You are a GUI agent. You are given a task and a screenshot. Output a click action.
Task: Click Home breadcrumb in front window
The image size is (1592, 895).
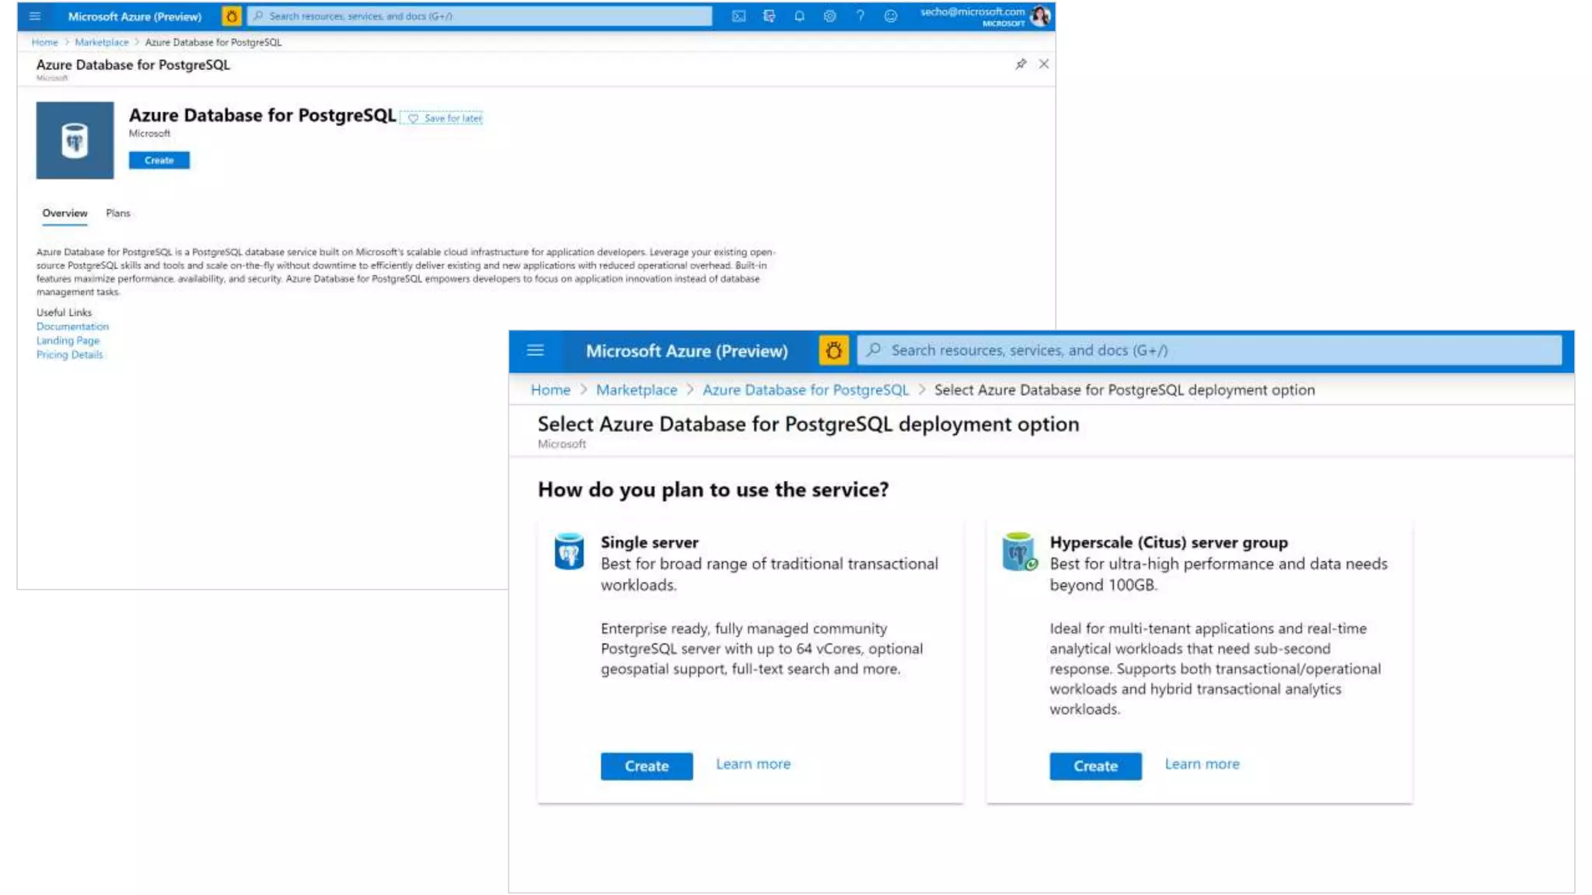click(x=550, y=390)
